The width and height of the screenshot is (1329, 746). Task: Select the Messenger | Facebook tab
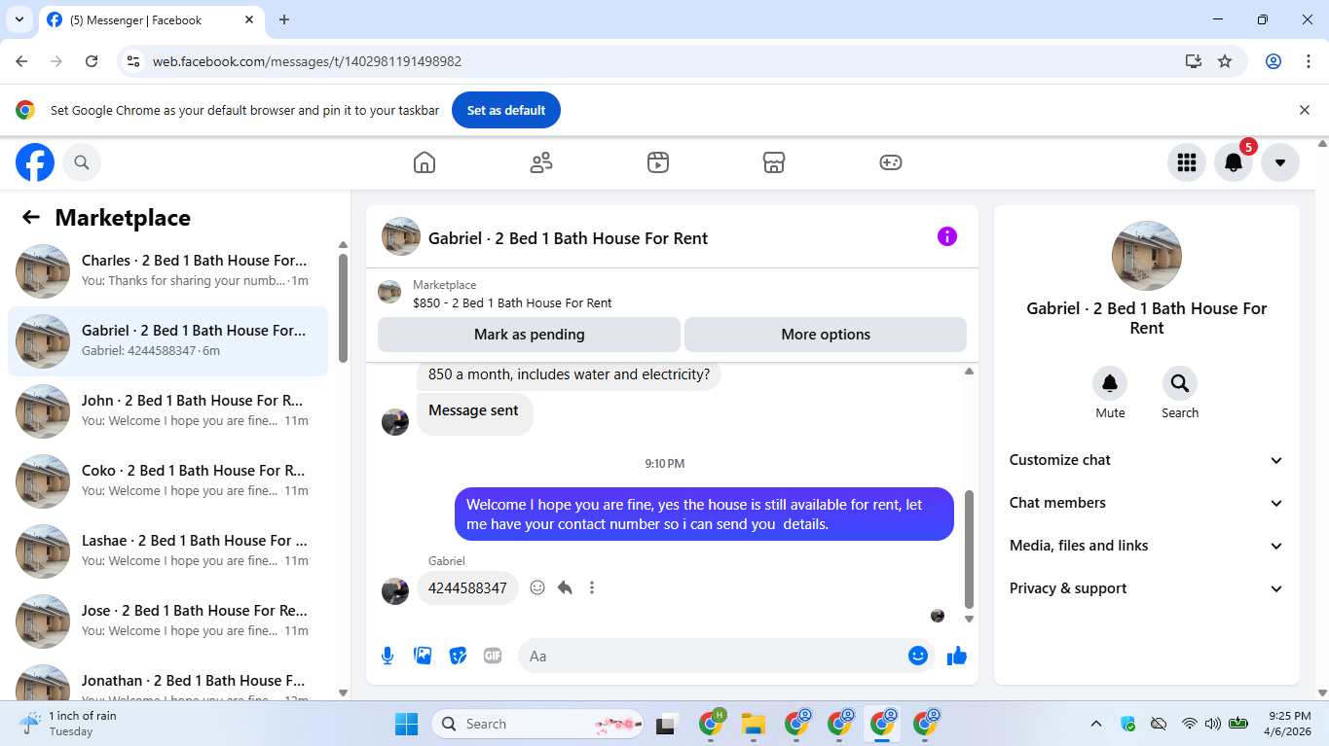pos(152,19)
